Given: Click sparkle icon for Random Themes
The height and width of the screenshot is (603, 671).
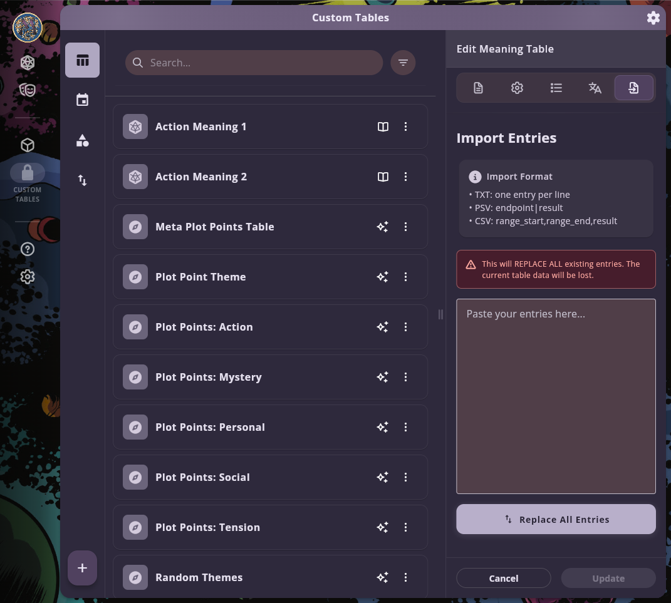Looking at the screenshot, I should [x=383, y=577].
